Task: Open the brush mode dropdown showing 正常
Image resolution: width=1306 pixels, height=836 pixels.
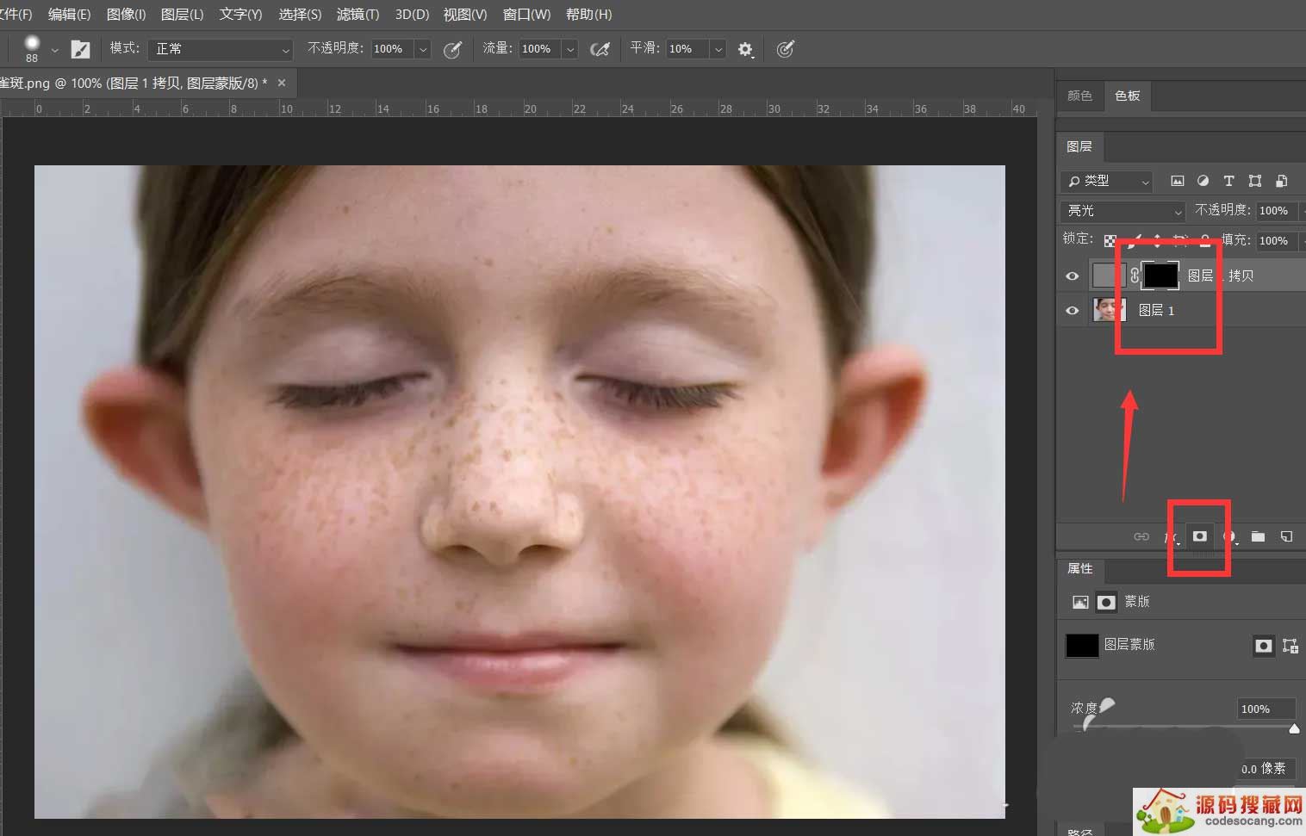Action: 221,49
